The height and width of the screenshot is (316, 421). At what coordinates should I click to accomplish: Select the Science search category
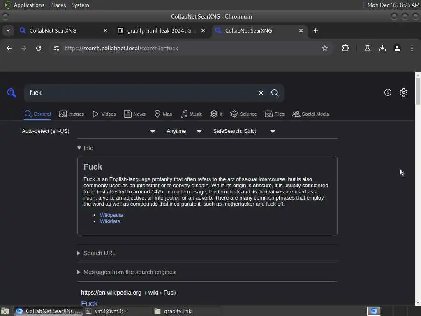[x=243, y=114]
